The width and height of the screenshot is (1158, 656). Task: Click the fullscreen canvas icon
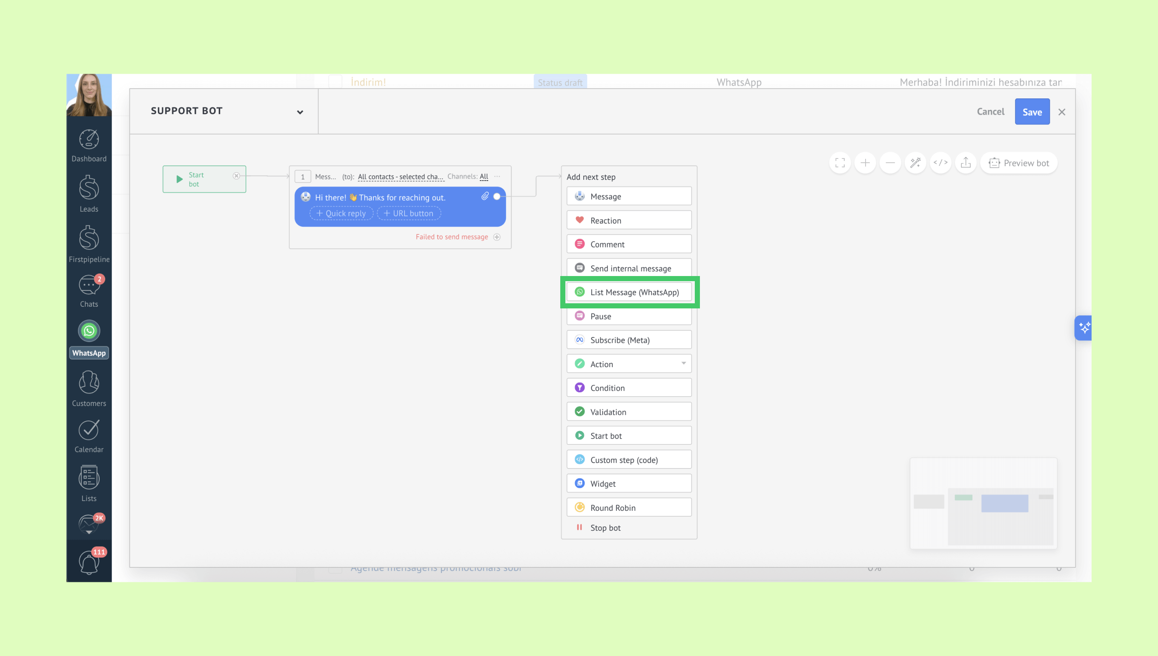click(840, 163)
